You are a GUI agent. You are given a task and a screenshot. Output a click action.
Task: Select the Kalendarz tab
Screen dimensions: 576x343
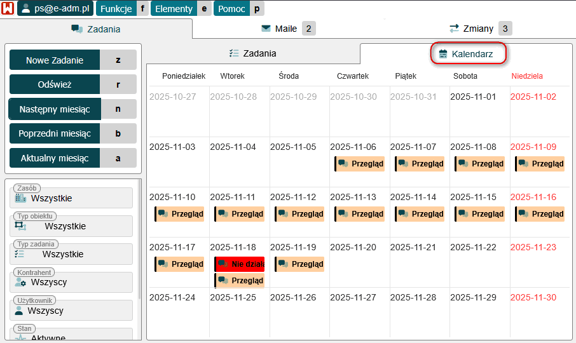point(468,54)
